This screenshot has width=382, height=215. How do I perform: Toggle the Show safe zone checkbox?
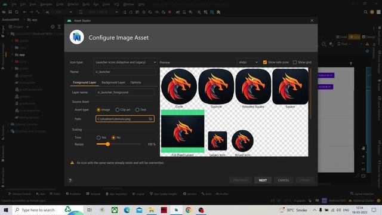click(265, 62)
